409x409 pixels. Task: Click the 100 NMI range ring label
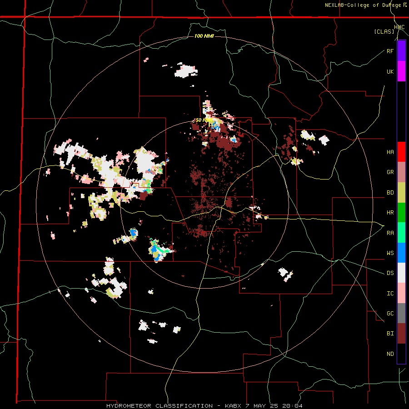click(x=204, y=36)
